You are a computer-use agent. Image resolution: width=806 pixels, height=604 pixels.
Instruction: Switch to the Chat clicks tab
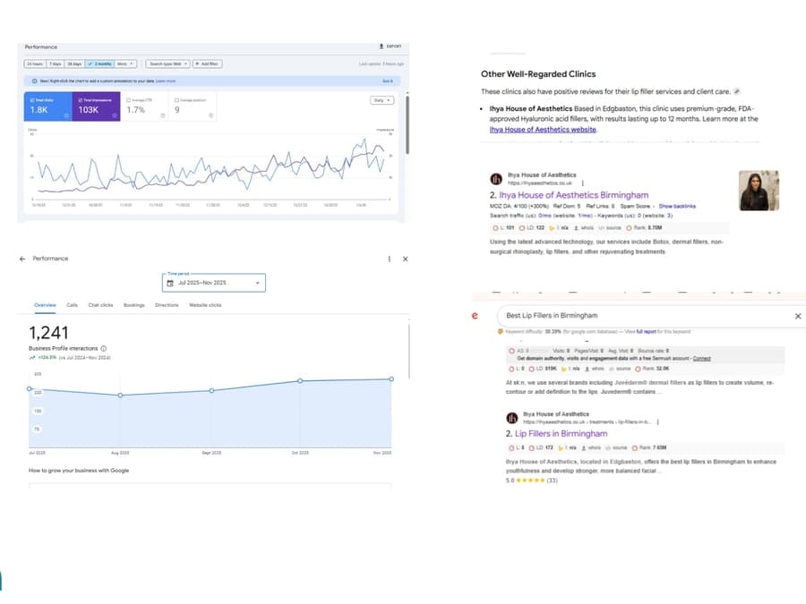point(100,305)
